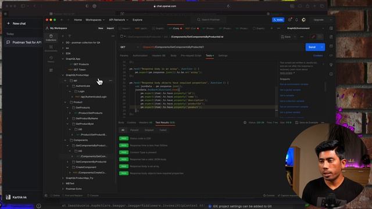
Task: Collapse the Components folder
Action: (65, 140)
